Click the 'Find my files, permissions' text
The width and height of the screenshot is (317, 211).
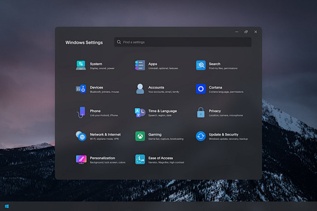tap(223, 68)
